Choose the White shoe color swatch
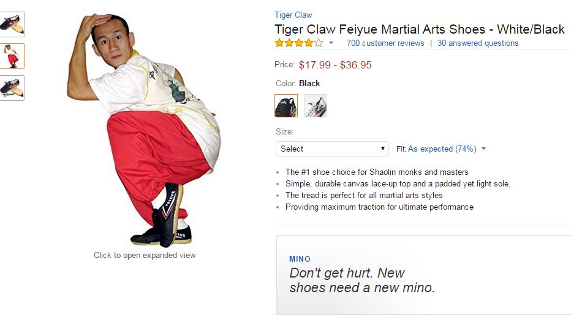The width and height of the screenshot is (571, 324). pos(316,106)
